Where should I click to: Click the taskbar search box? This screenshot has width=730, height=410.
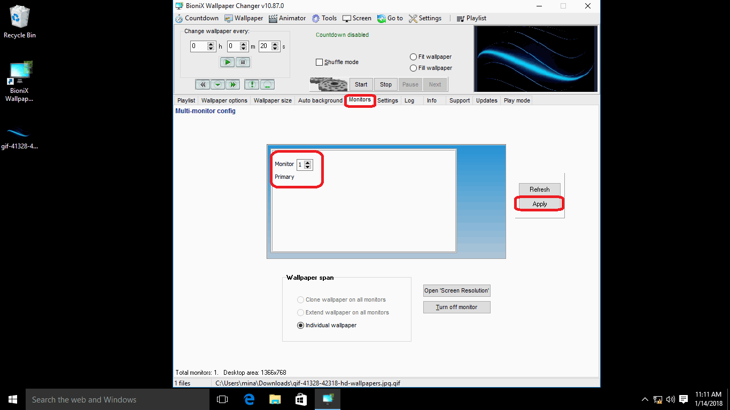(118, 399)
